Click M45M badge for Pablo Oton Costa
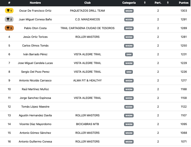 click(x=129, y=28)
